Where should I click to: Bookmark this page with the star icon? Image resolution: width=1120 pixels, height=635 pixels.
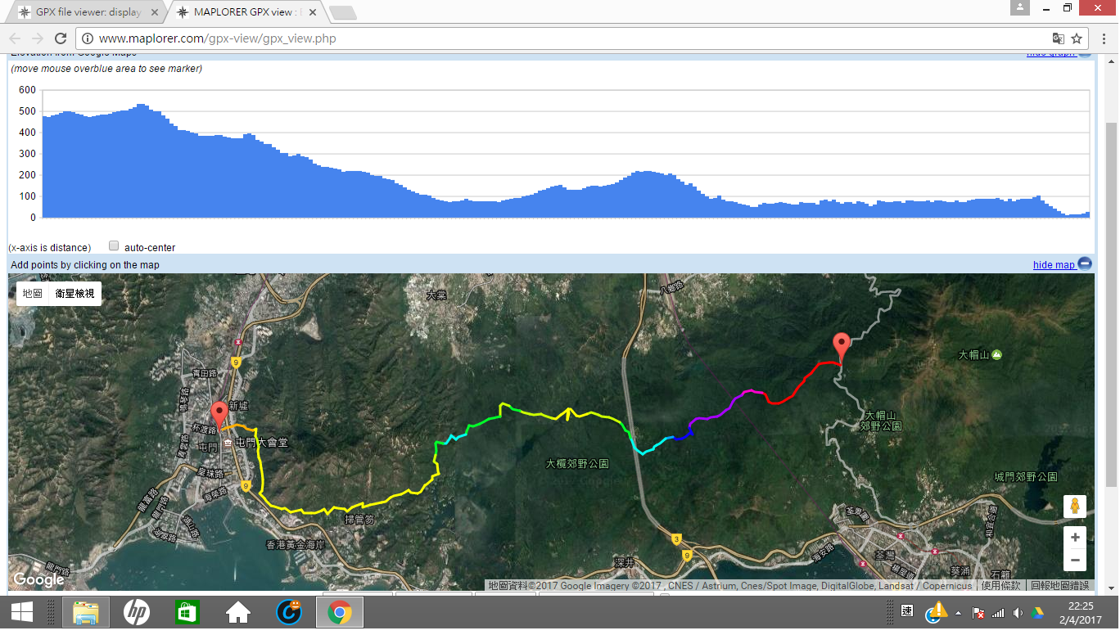(x=1077, y=38)
